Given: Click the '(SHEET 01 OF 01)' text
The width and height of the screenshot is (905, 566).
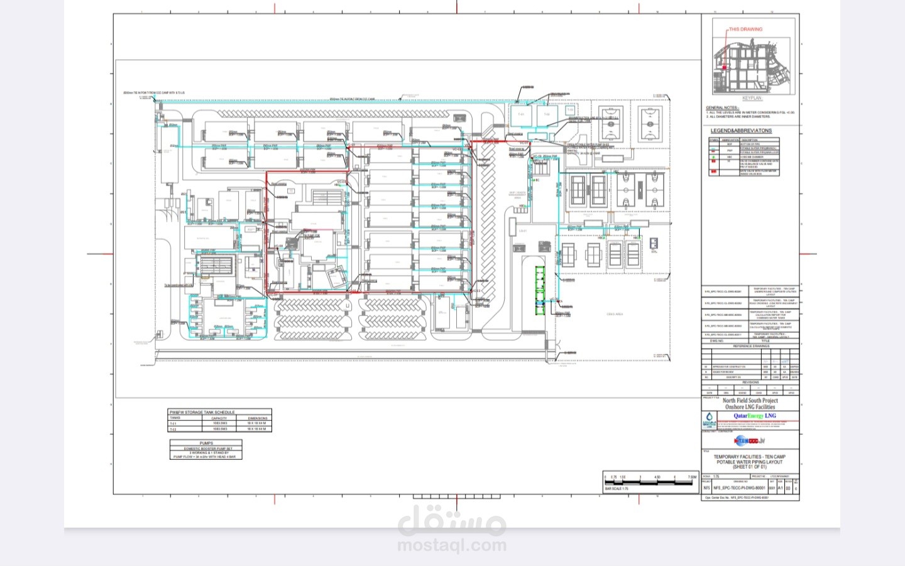Looking at the screenshot, I should pyautogui.click(x=750, y=467).
